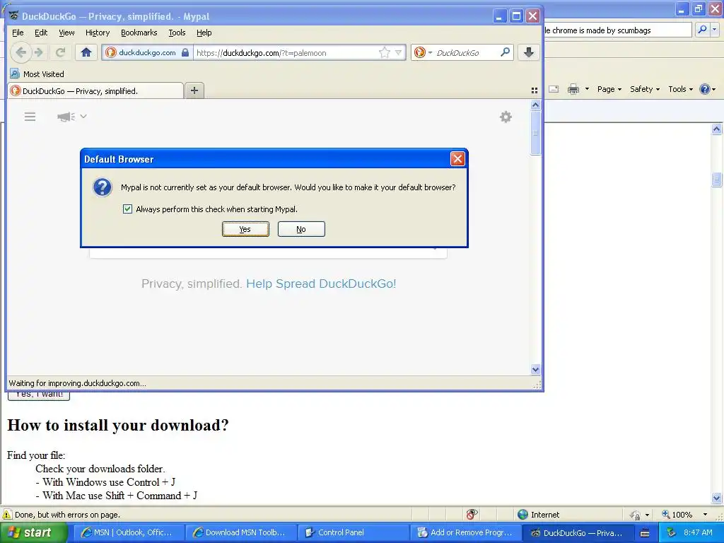Click the Internet Explorer print icon
The width and height of the screenshot is (724, 543).
tap(573, 89)
